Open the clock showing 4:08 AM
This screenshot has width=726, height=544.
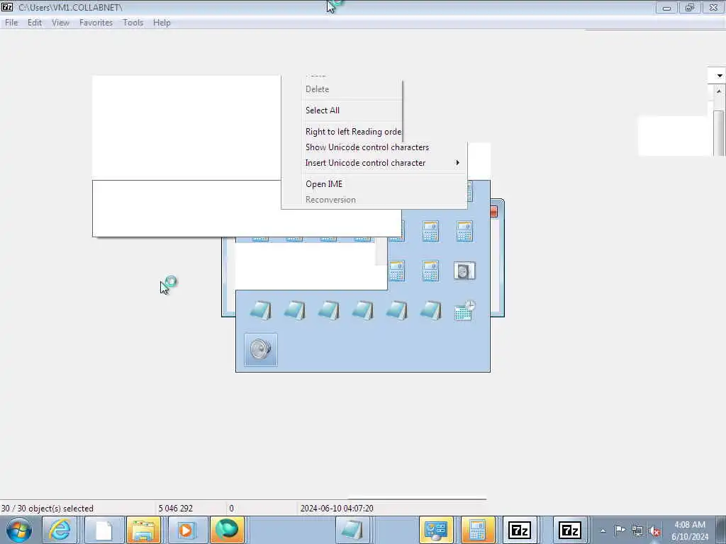point(689,531)
